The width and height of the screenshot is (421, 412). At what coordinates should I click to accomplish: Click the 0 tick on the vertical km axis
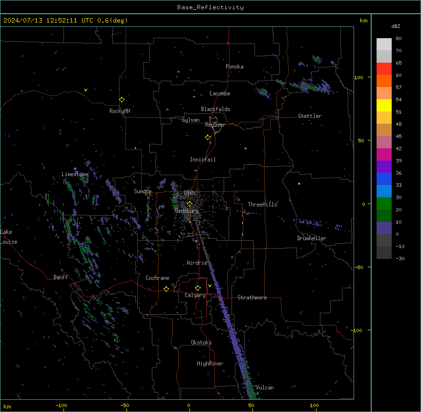(363, 205)
